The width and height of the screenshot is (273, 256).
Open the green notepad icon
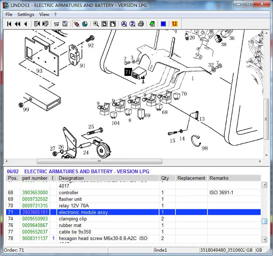coord(152,24)
